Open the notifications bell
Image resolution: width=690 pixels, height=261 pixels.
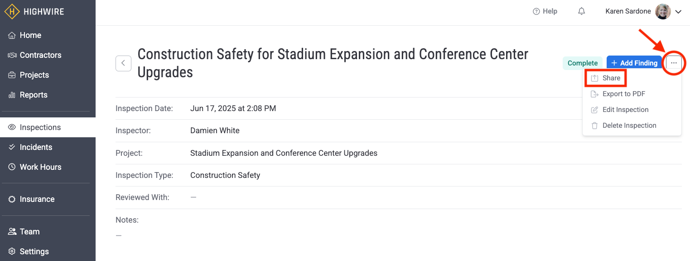pyautogui.click(x=582, y=12)
